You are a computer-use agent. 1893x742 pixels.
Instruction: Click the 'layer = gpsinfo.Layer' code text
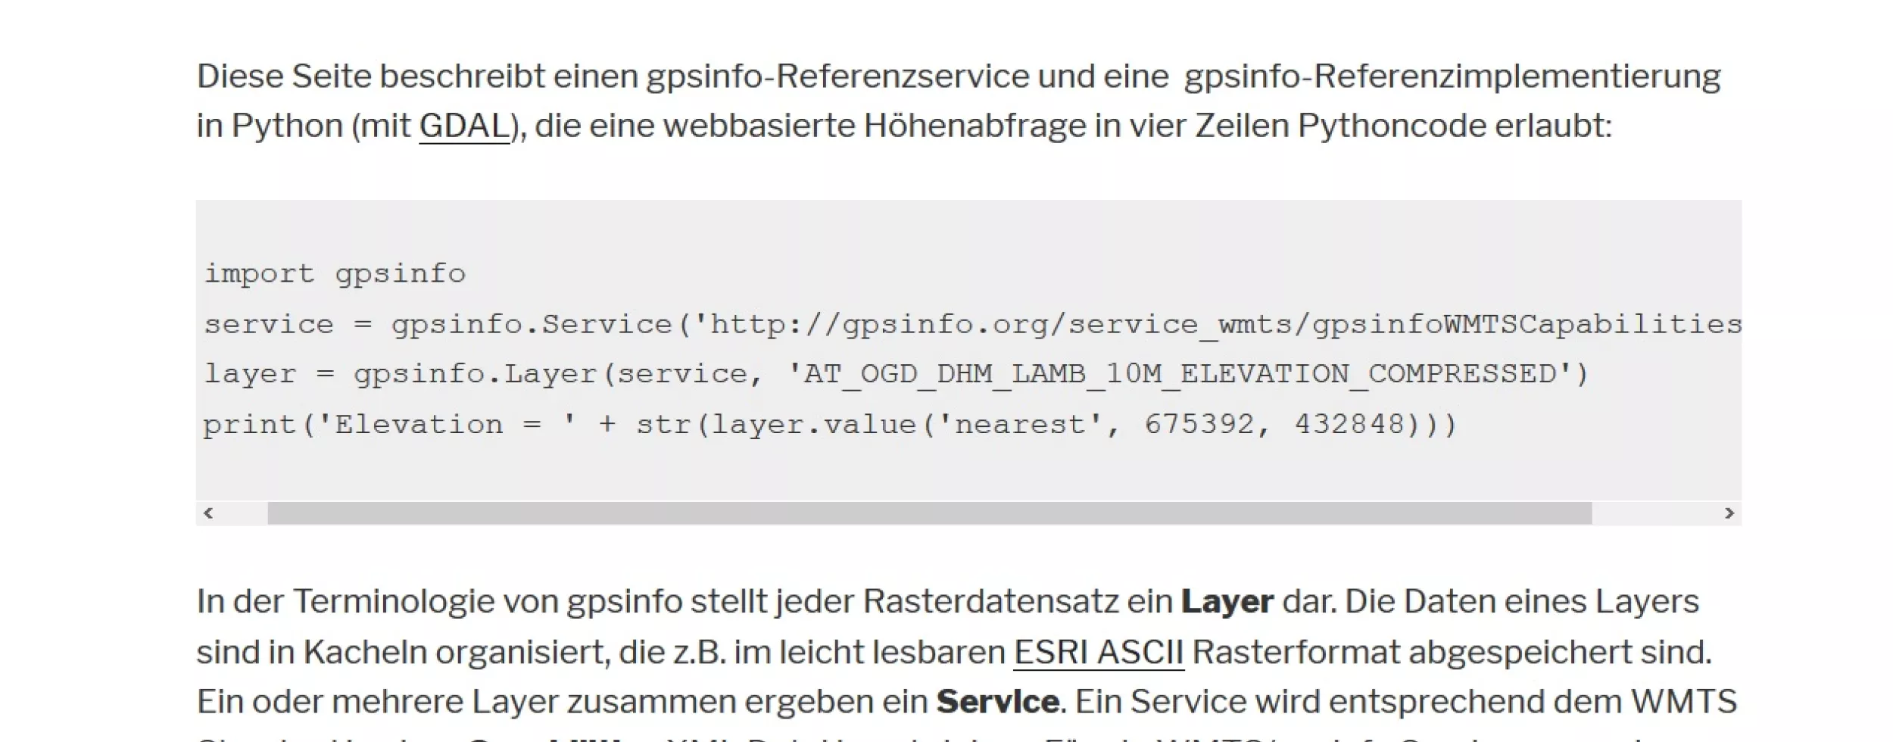click(401, 374)
